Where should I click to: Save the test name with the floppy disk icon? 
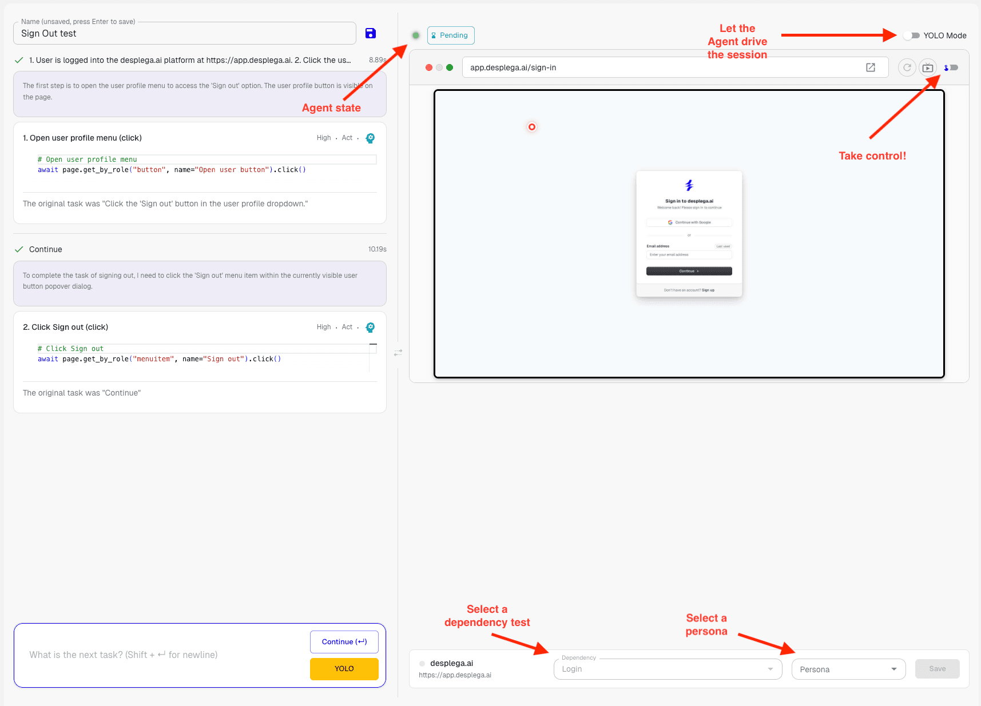coord(371,33)
